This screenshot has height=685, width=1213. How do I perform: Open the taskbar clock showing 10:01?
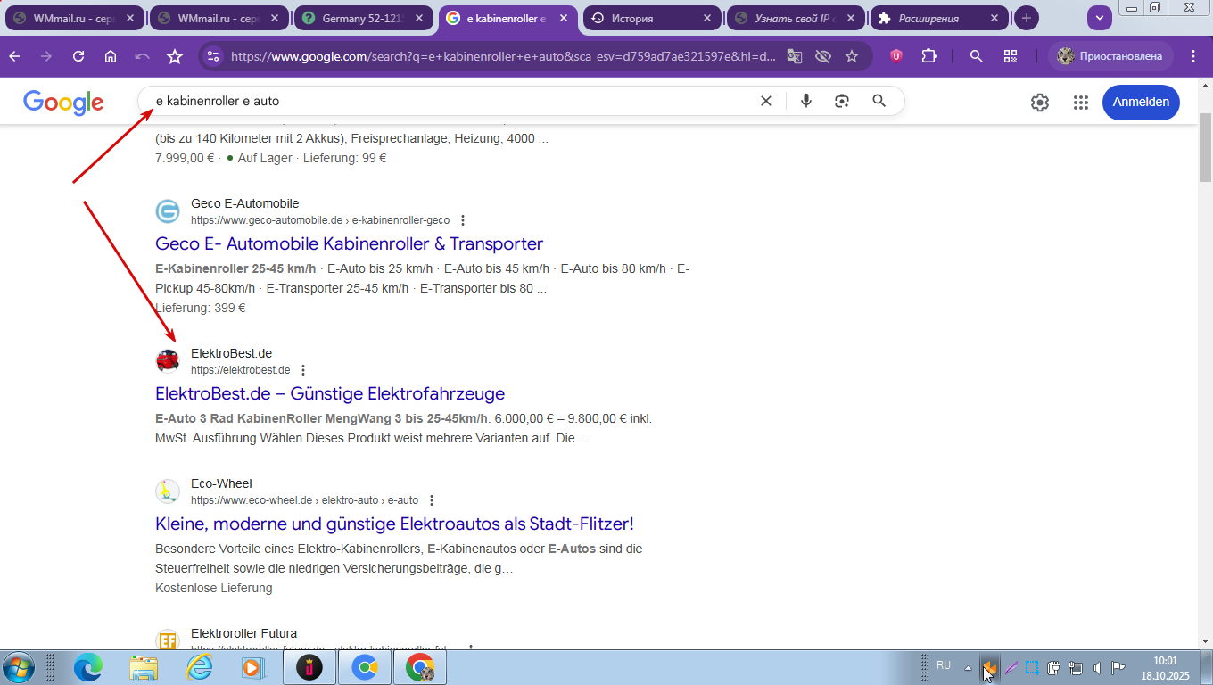tap(1166, 667)
